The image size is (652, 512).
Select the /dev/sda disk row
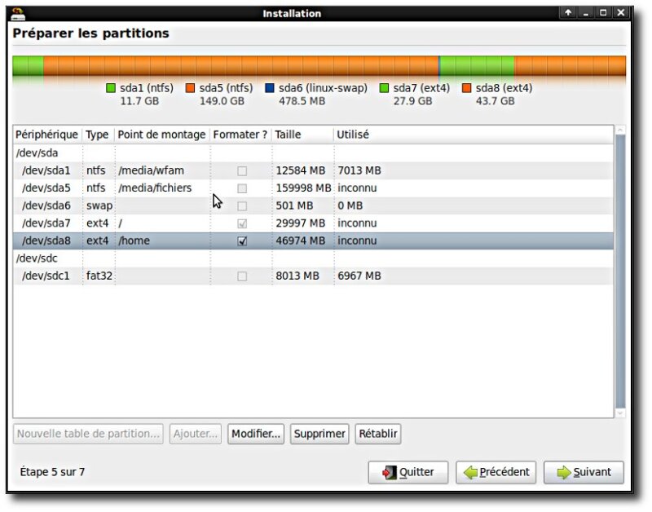[x=313, y=153]
